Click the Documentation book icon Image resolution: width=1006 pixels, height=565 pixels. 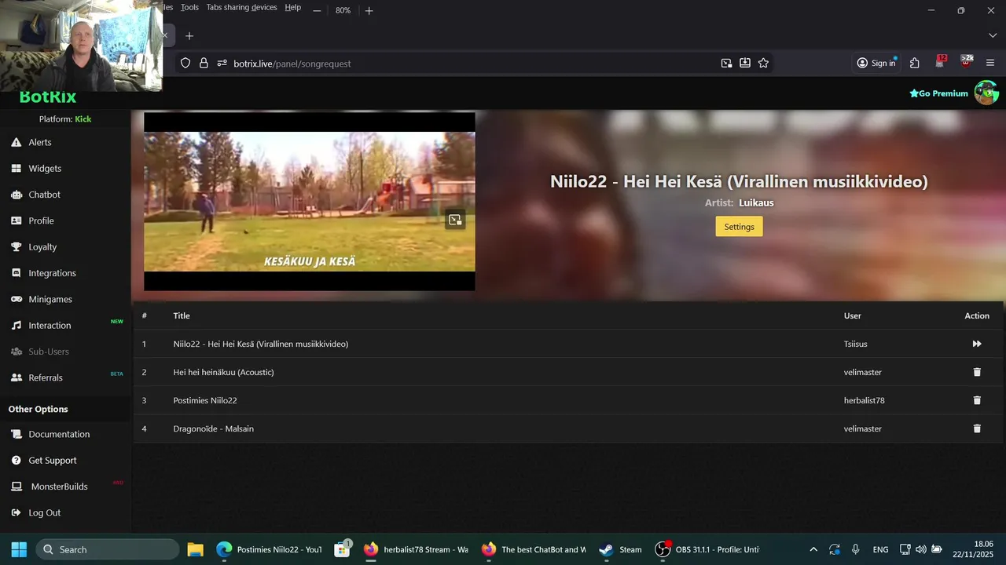pyautogui.click(x=16, y=434)
